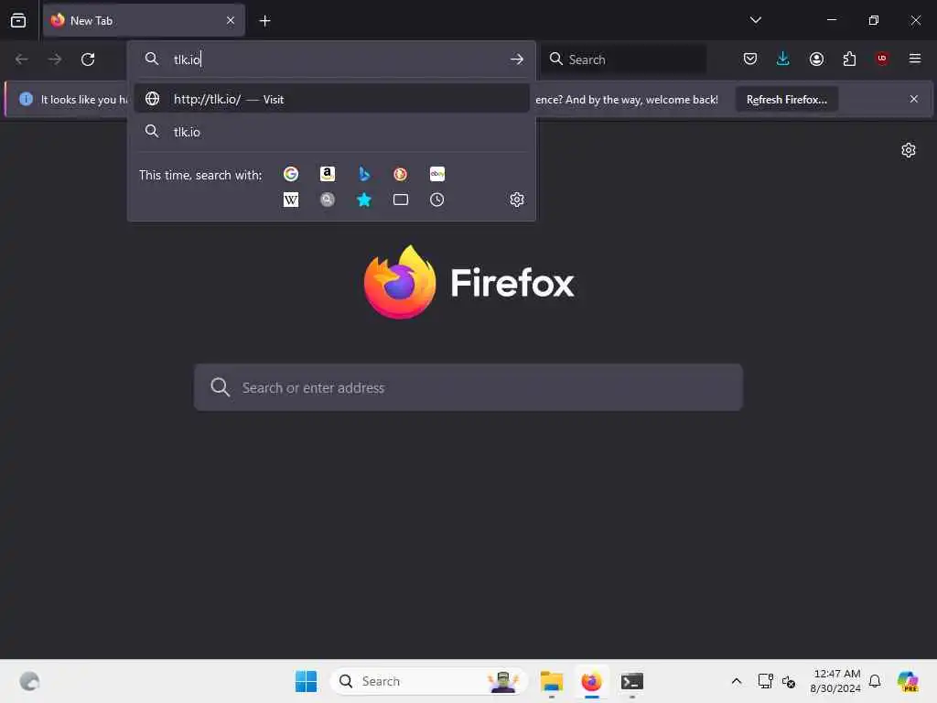Open the Firefox hamburger menu
The width and height of the screenshot is (937, 703).
point(915,59)
